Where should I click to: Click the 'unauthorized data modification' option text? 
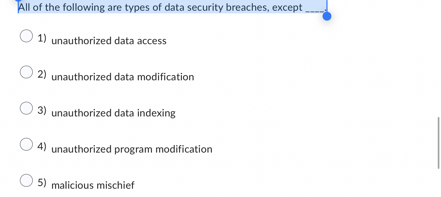123,77
